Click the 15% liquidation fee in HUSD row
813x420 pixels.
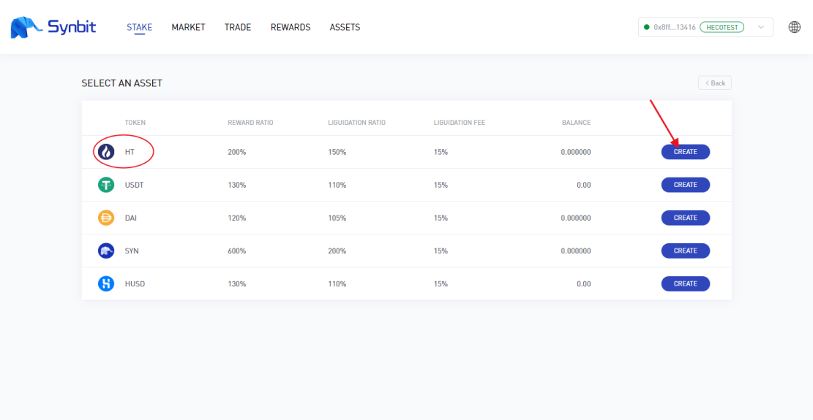pyautogui.click(x=441, y=283)
